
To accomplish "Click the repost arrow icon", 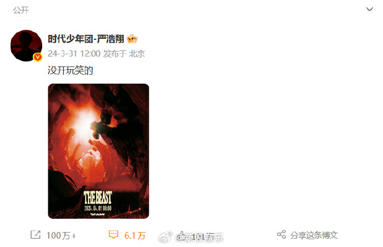I will (36, 235).
